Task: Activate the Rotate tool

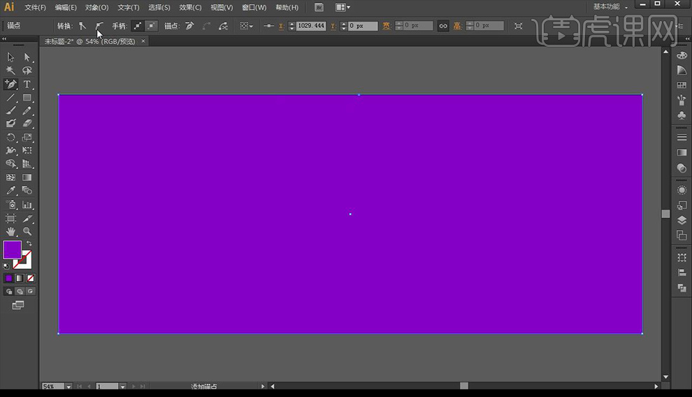Action: [x=10, y=137]
